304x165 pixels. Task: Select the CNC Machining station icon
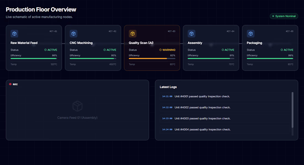pos(73,33)
